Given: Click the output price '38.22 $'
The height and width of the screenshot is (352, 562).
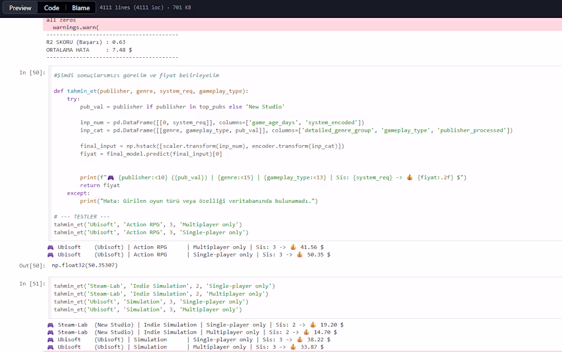Looking at the screenshot, I should coord(319,339).
